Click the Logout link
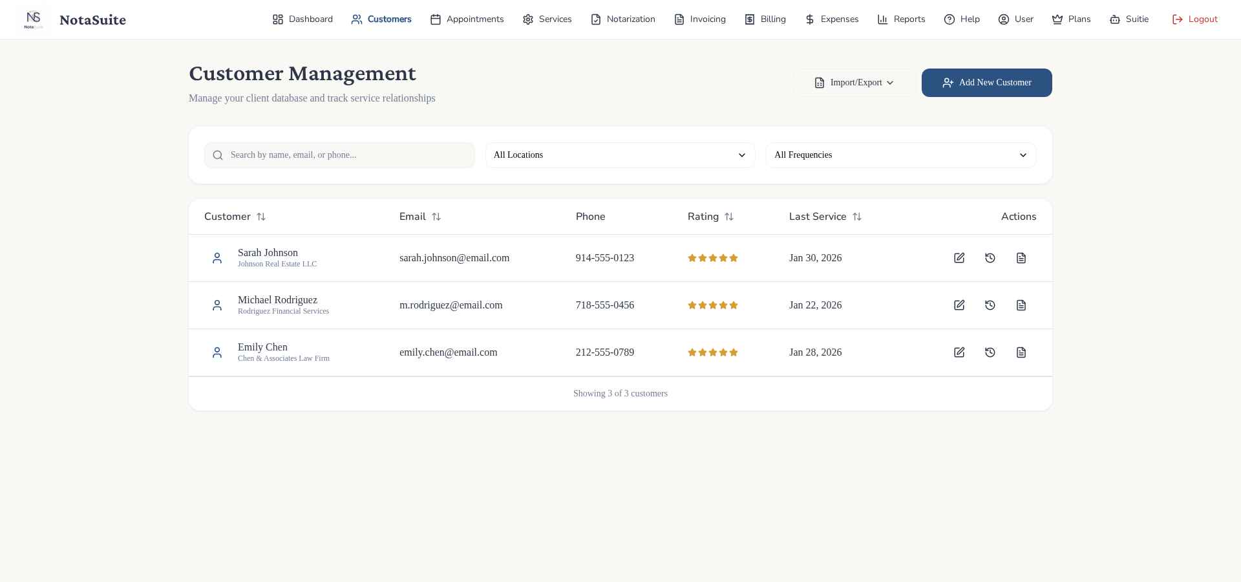1241x582 pixels. pos(1194,19)
